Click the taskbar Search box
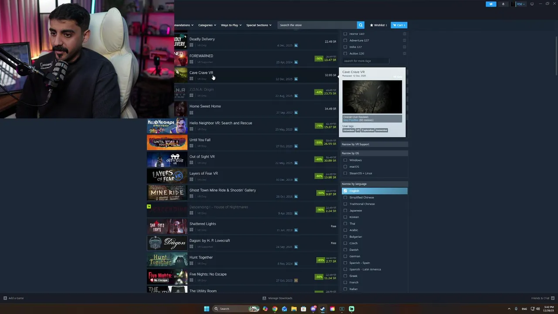This screenshot has width=558, height=314. pyautogui.click(x=236, y=309)
